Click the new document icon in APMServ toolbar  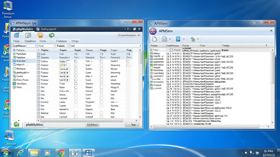(x=155, y=39)
